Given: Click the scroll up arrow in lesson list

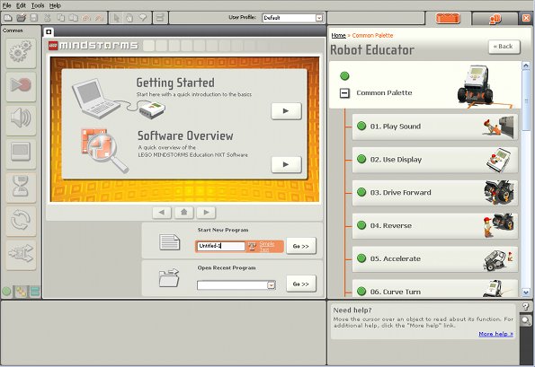Looking at the screenshot, I should pos(526,66).
